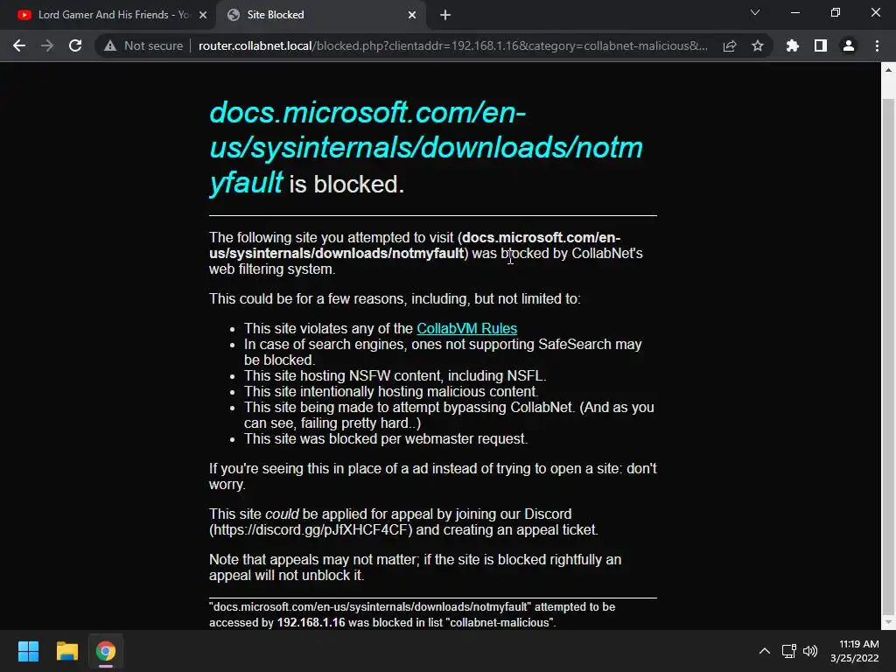Close the Site Blocked tab

tap(412, 15)
